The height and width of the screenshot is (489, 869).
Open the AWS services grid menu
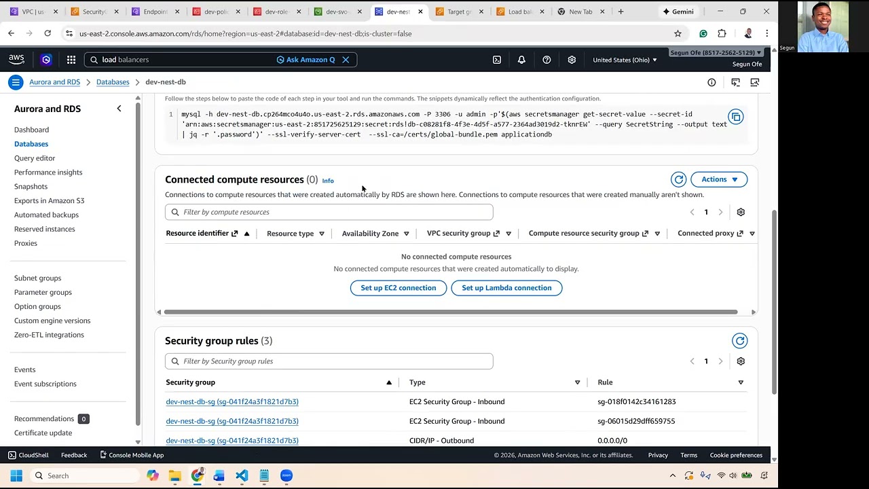(x=71, y=60)
